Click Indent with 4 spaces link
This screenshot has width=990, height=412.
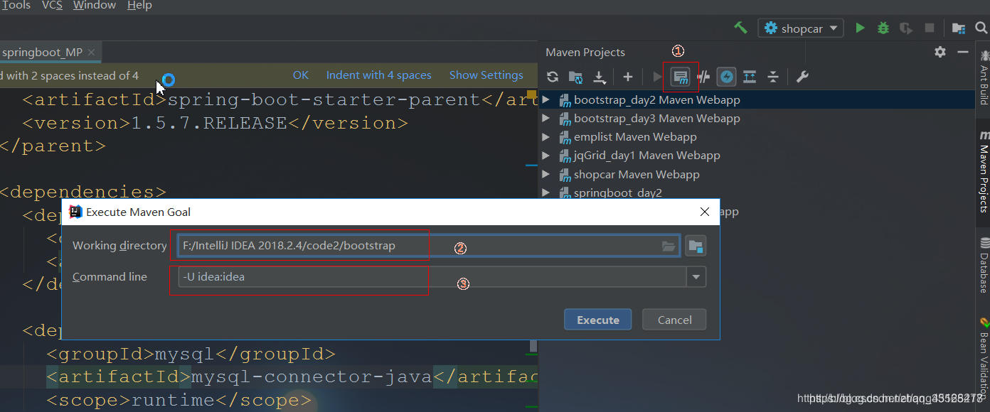click(378, 75)
